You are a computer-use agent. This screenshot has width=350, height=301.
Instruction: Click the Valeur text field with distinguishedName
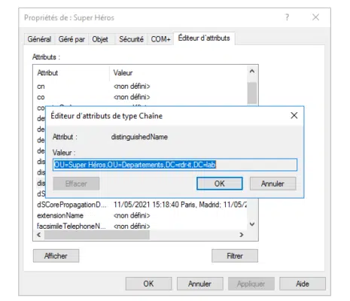pos(175,165)
